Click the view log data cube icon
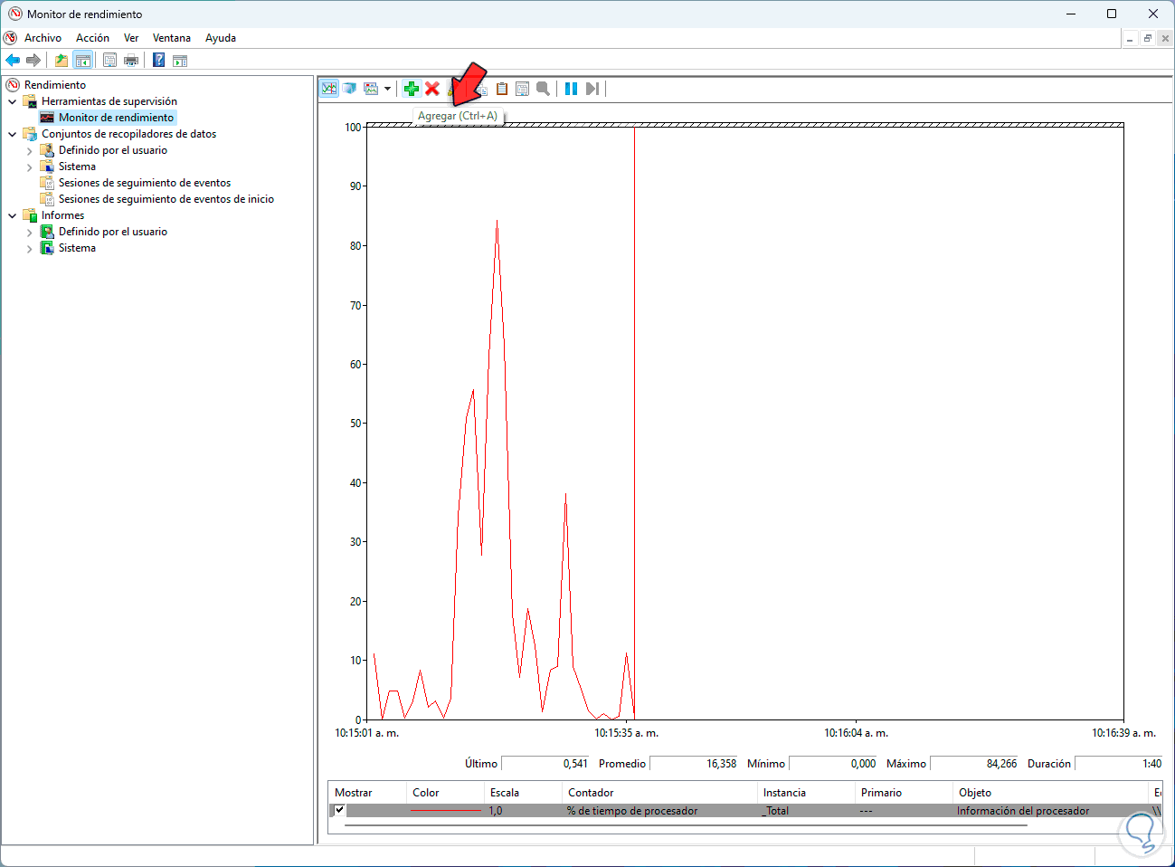Screen dimensions: 1175x867 tap(349, 89)
